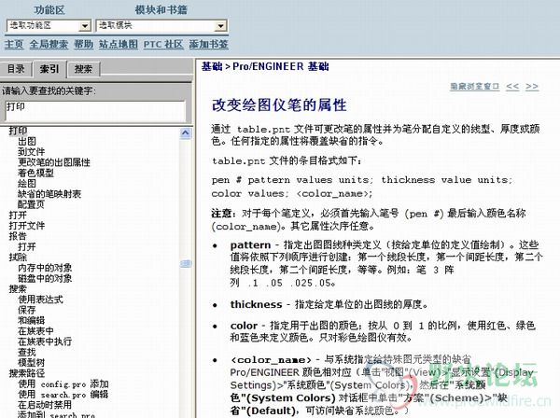
Task: Click the hide browse window link
Action: point(474,87)
